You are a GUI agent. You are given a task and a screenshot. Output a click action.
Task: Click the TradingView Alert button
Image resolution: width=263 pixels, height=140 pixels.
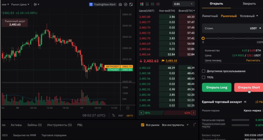tap(103, 5)
